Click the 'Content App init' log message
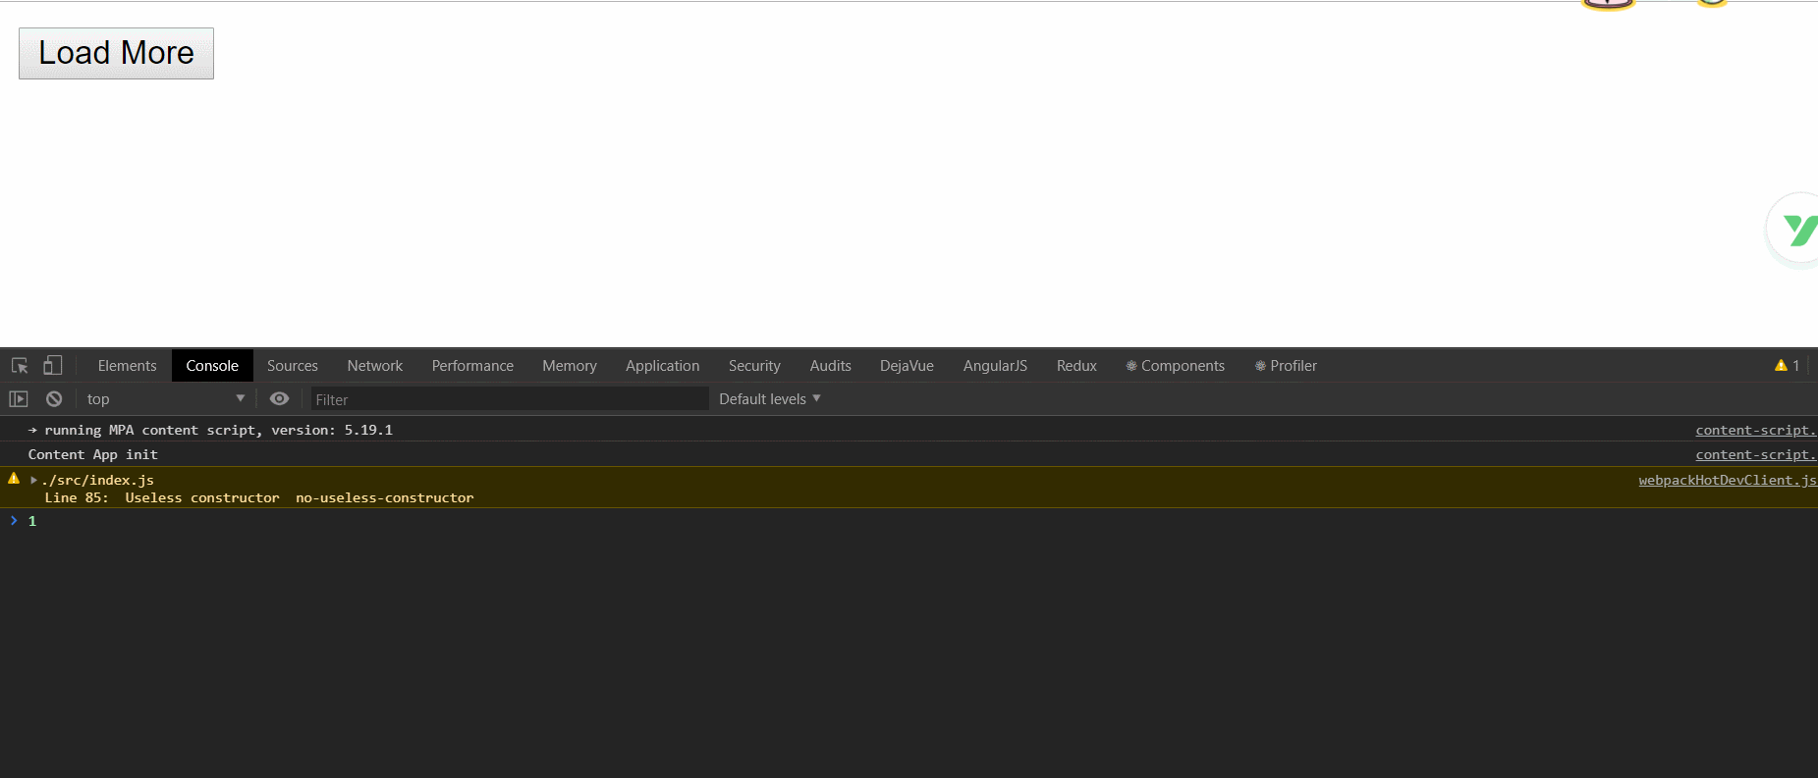Viewport: 1818px width, 778px height. [x=93, y=455]
